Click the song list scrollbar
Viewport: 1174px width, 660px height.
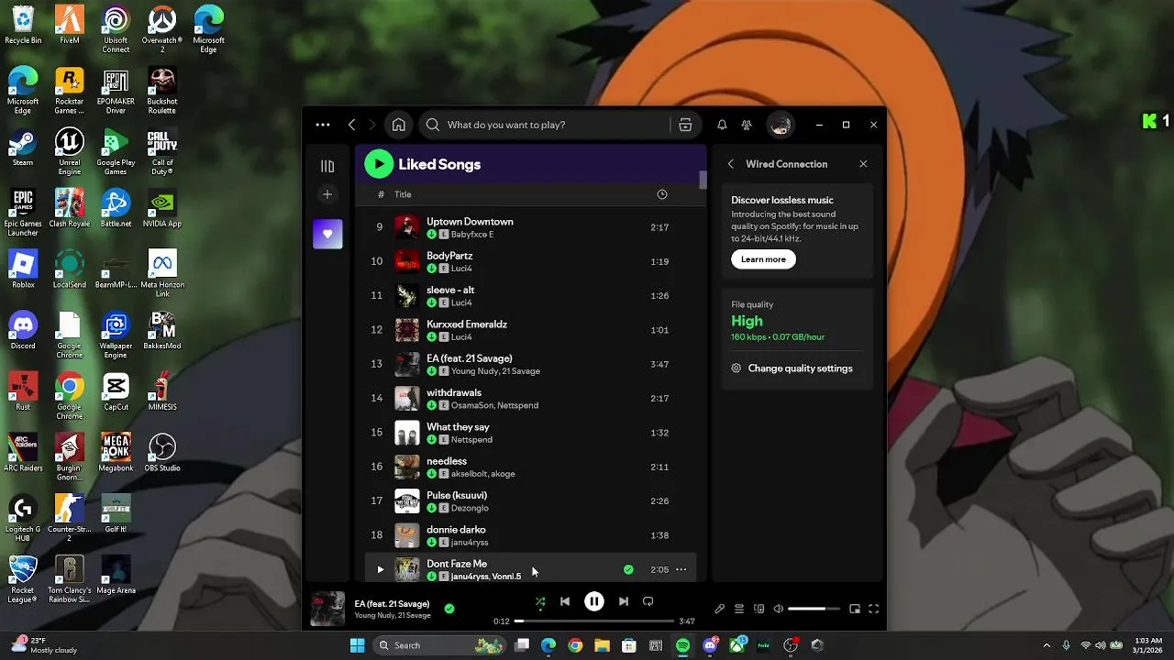click(703, 180)
